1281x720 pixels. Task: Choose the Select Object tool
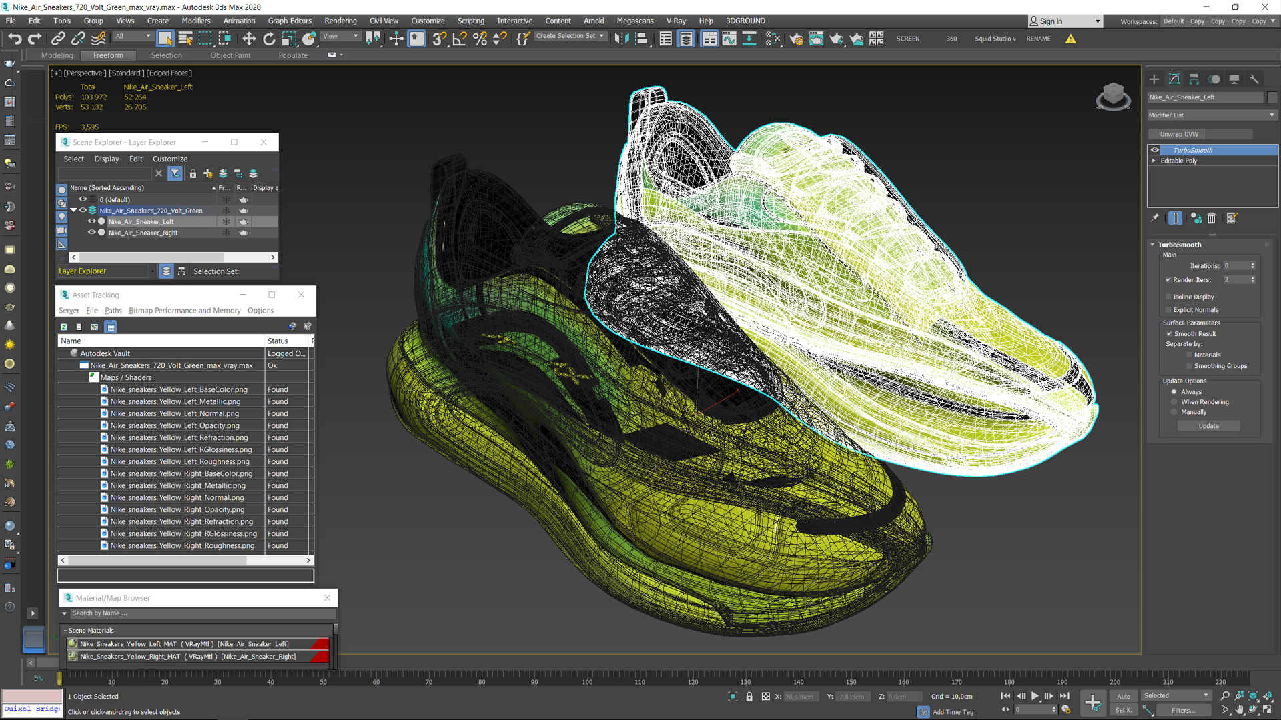point(165,39)
